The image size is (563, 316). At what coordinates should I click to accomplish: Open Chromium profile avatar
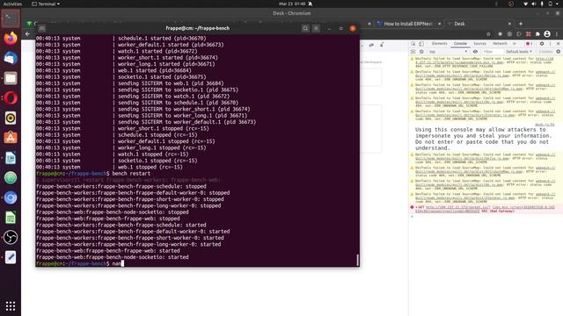[x=547, y=34]
